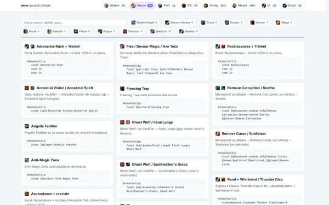Click the Anti-Magic Zone macro title
The image size is (329, 205).
click(45, 160)
